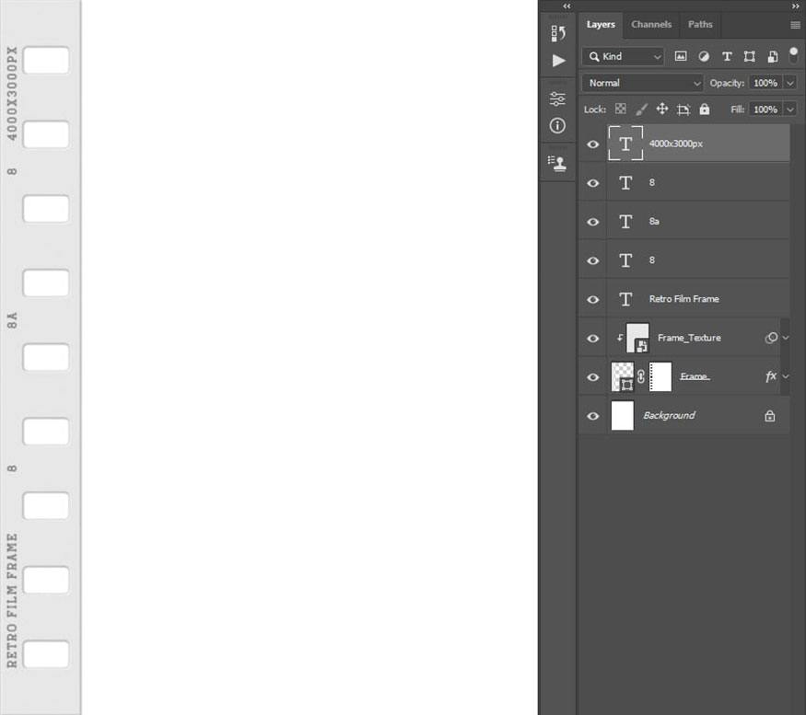
Task: Open the Clone Source stamp panel icon
Action: [x=557, y=164]
